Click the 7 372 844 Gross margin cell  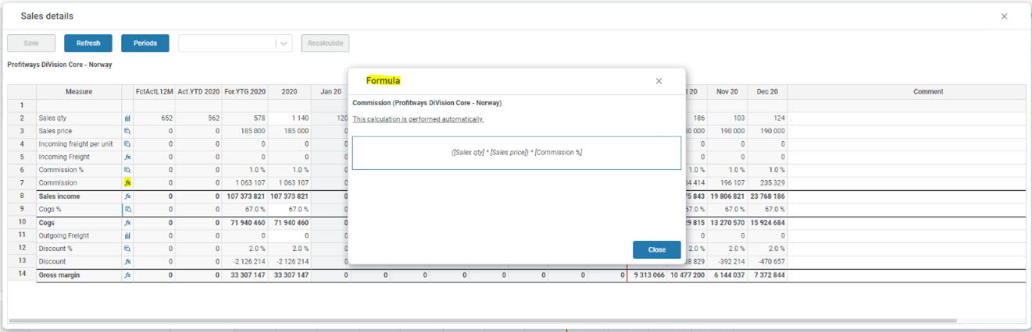click(x=767, y=275)
